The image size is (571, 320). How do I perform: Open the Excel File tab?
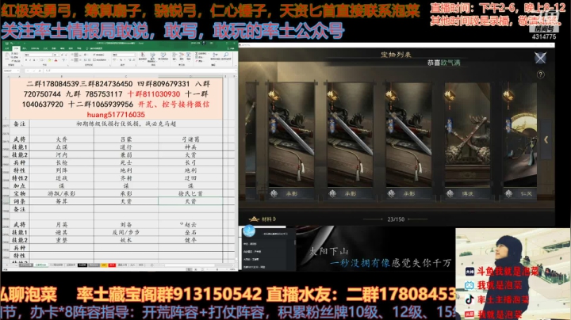coord(7,48)
